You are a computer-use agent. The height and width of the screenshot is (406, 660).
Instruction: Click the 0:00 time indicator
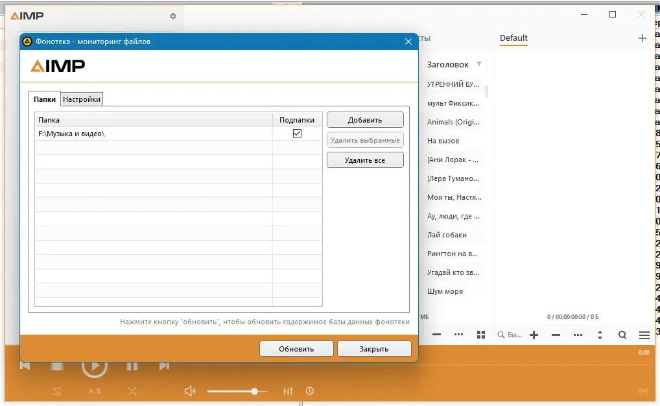point(644,353)
